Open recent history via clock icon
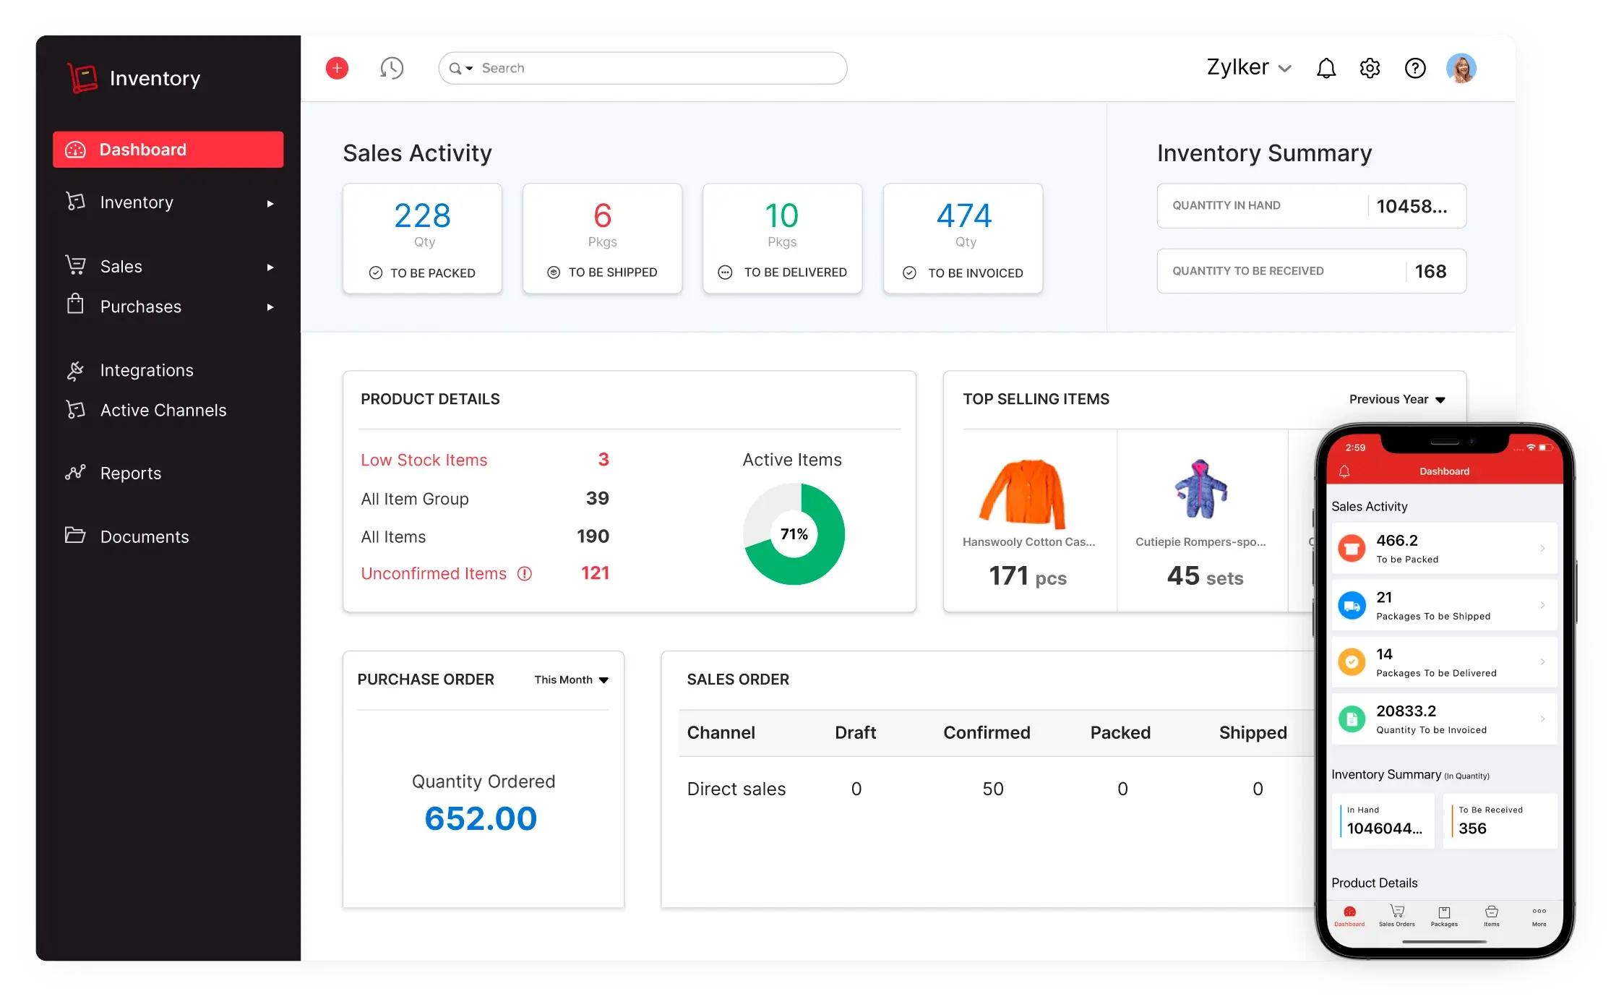Image resolution: width=1624 pixels, height=1007 pixels. coord(392,67)
